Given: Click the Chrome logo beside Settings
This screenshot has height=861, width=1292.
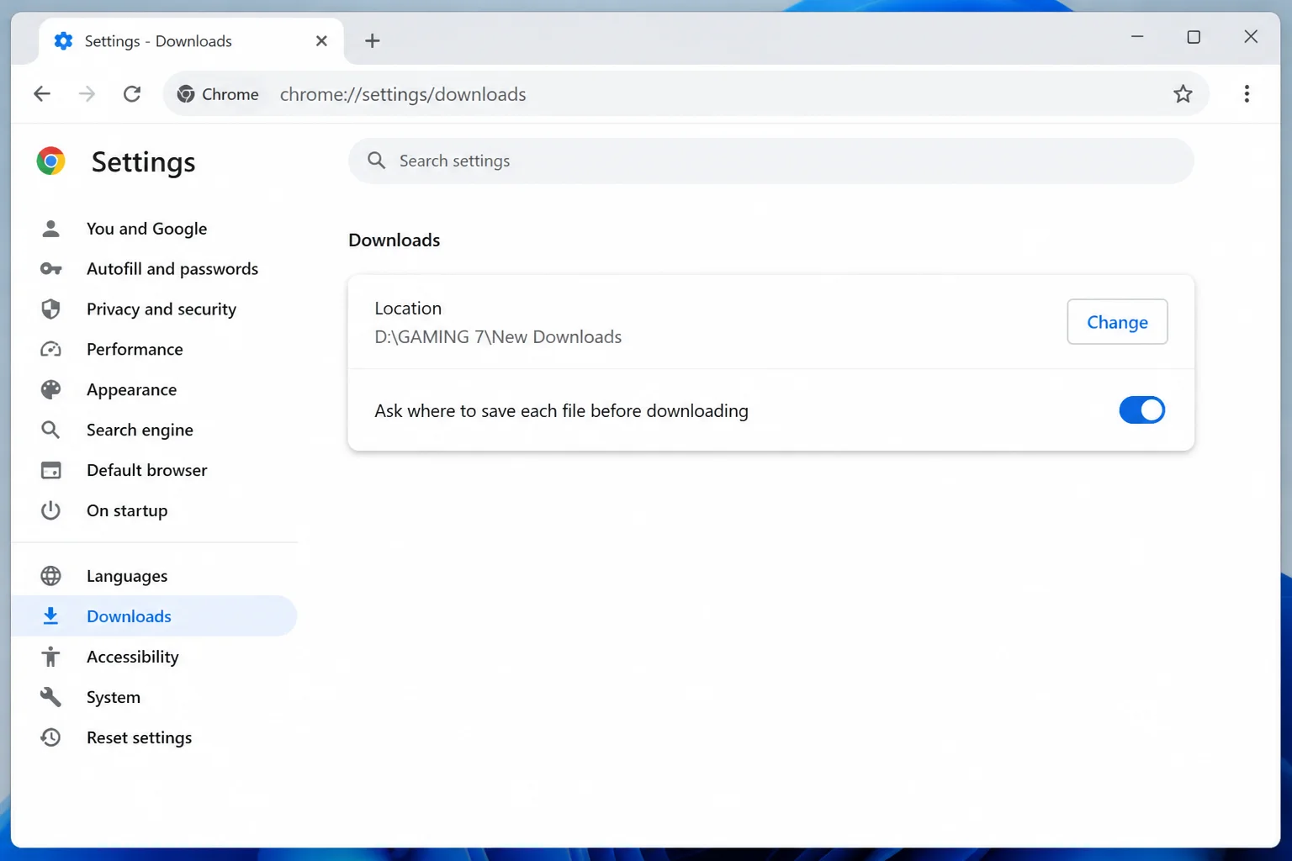Looking at the screenshot, I should point(50,161).
